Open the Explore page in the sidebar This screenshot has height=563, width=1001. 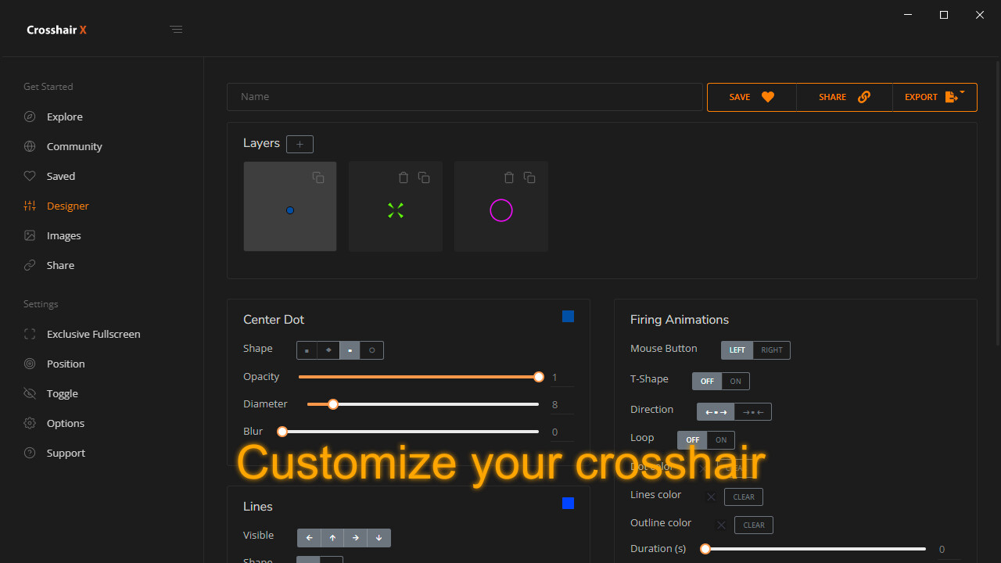click(66, 117)
